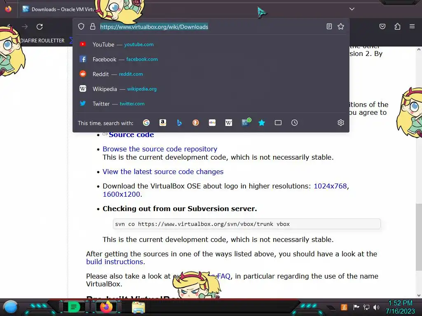422x316 pixels.
Task: Open View the latest source code changes
Action: click(x=163, y=172)
